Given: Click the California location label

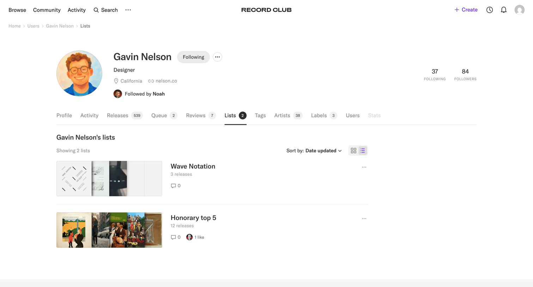Looking at the screenshot, I should tap(128, 81).
